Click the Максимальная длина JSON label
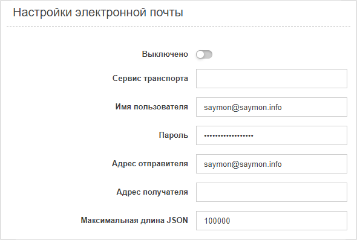 pos(134,220)
